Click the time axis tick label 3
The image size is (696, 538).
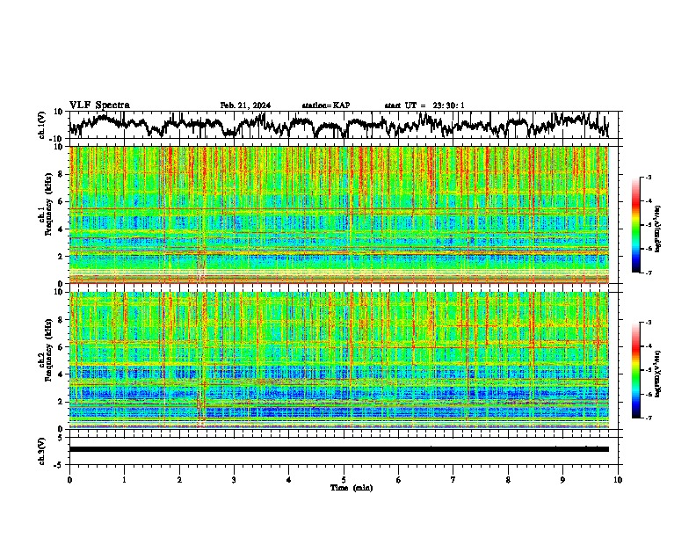[234, 480]
